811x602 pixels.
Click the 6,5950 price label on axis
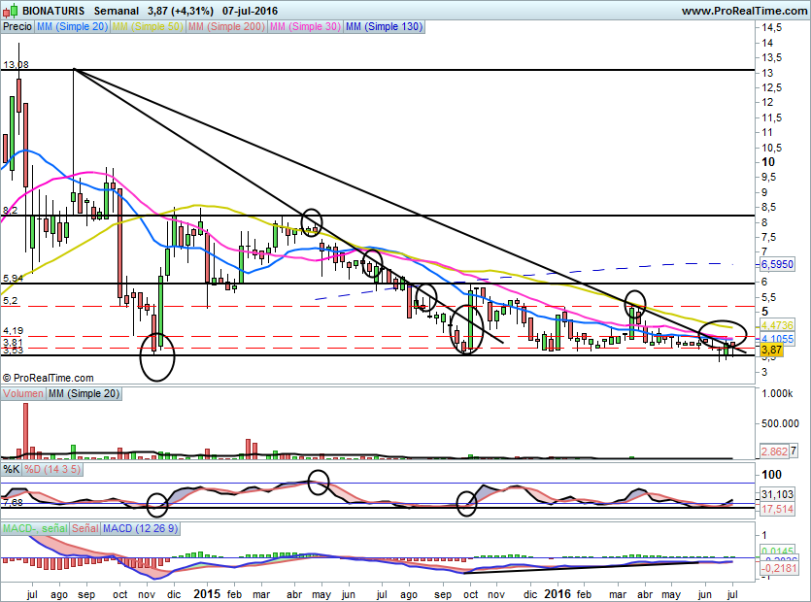click(x=776, y=263)
